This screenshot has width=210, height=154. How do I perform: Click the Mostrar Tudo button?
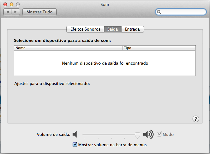tap(39, 12)
